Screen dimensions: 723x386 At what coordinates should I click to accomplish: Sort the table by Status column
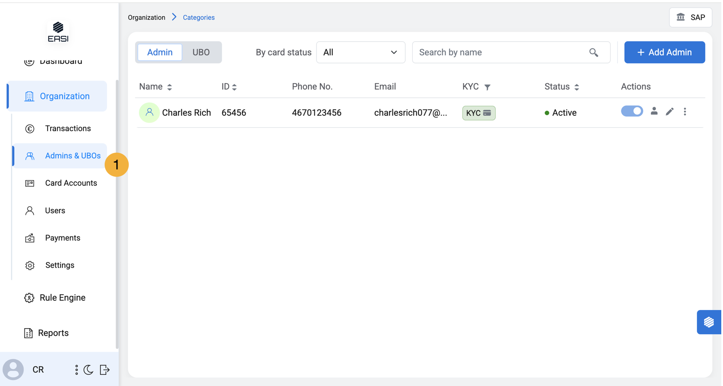tap(577, 87)
